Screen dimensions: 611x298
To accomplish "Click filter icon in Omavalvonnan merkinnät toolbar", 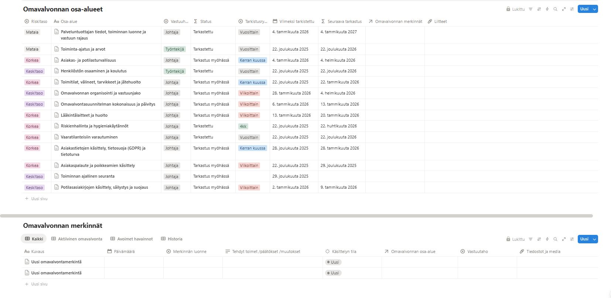I will tap(530, 239).
